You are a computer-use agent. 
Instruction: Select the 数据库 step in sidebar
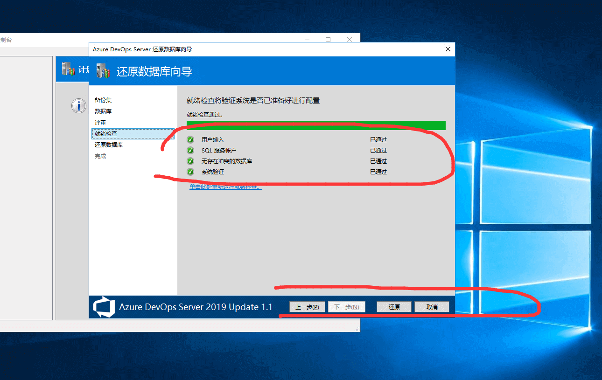tap(103, 111)
